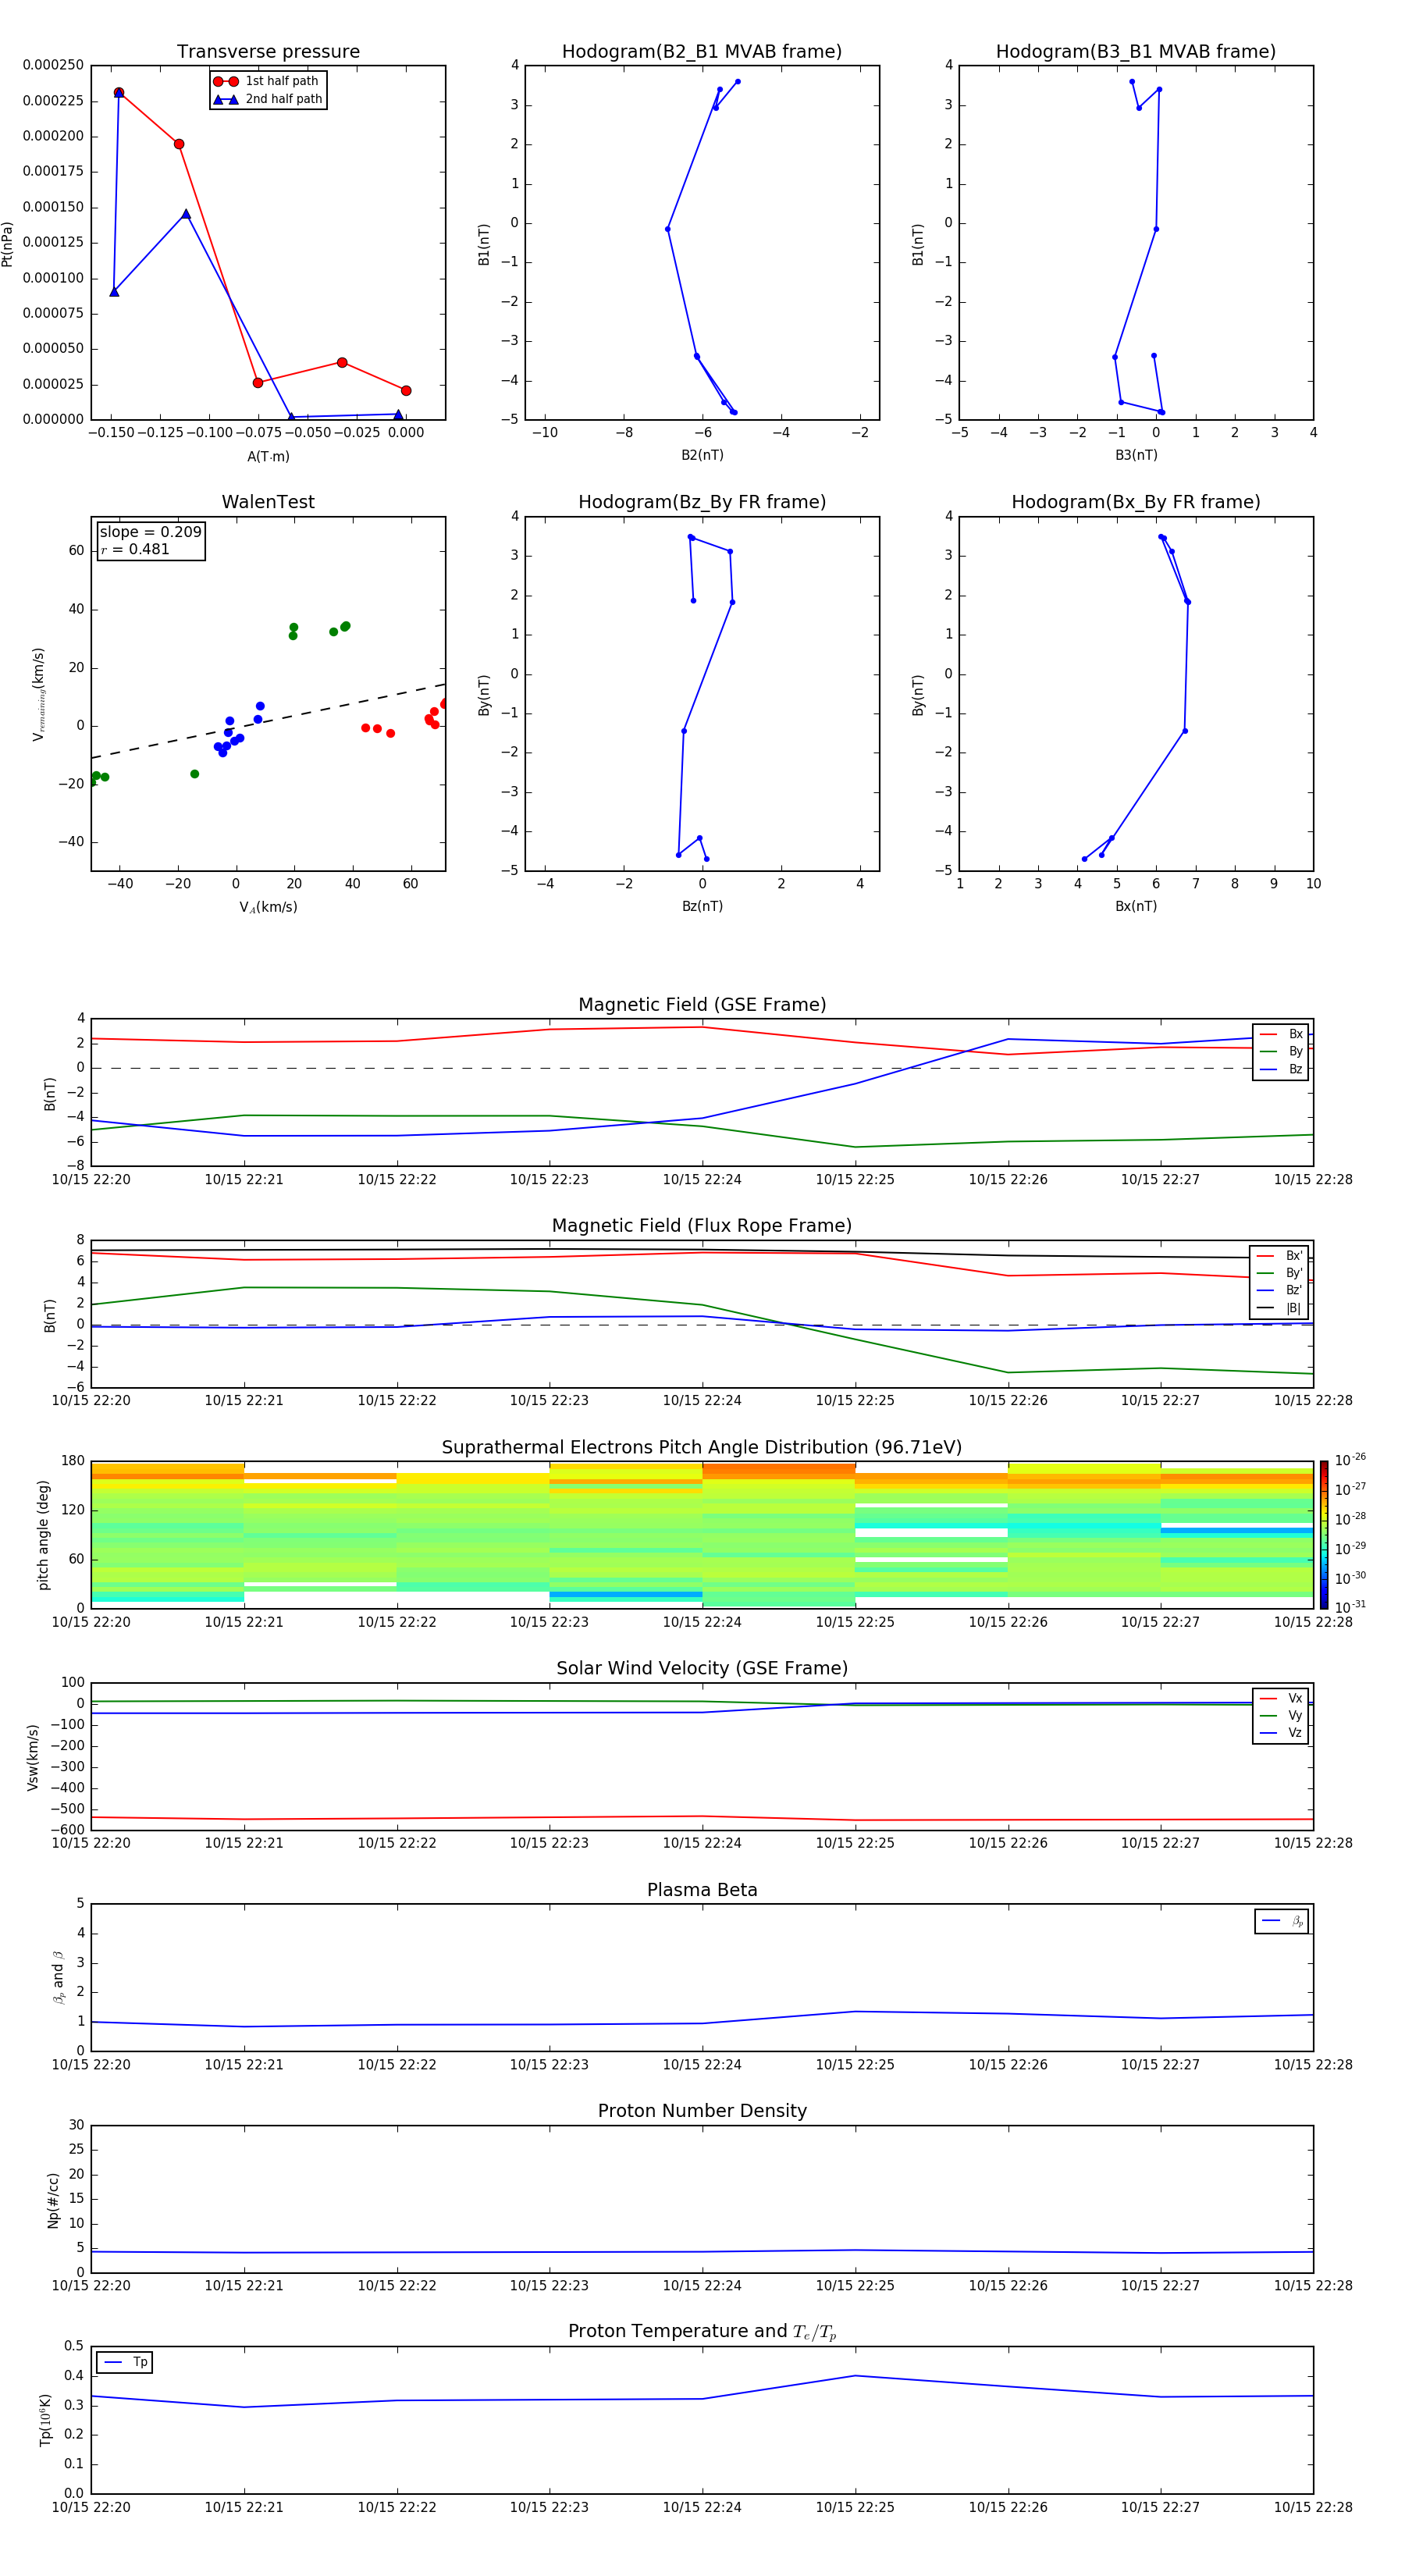Click the 'Tp' legend entry
1405x2576 pixels.
point(124,2362)
